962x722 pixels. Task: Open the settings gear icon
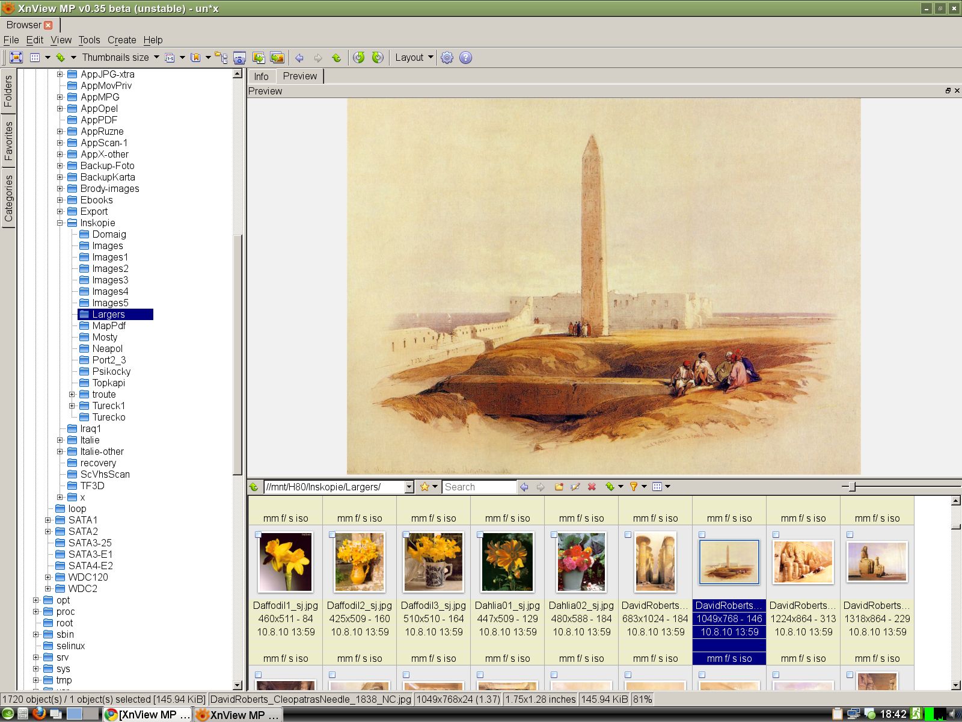click(447, 58)
